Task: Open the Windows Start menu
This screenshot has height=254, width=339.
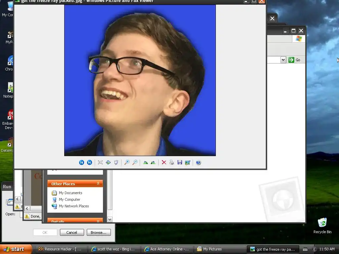Action: 16,249
